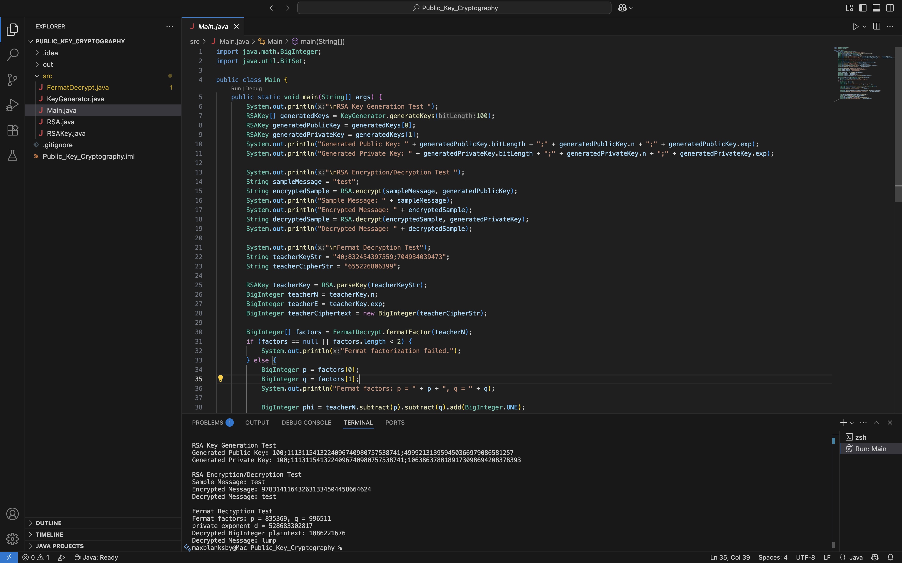Click the Public_Key_Cryptography command search box
The image size is (902, 563).
454,8
